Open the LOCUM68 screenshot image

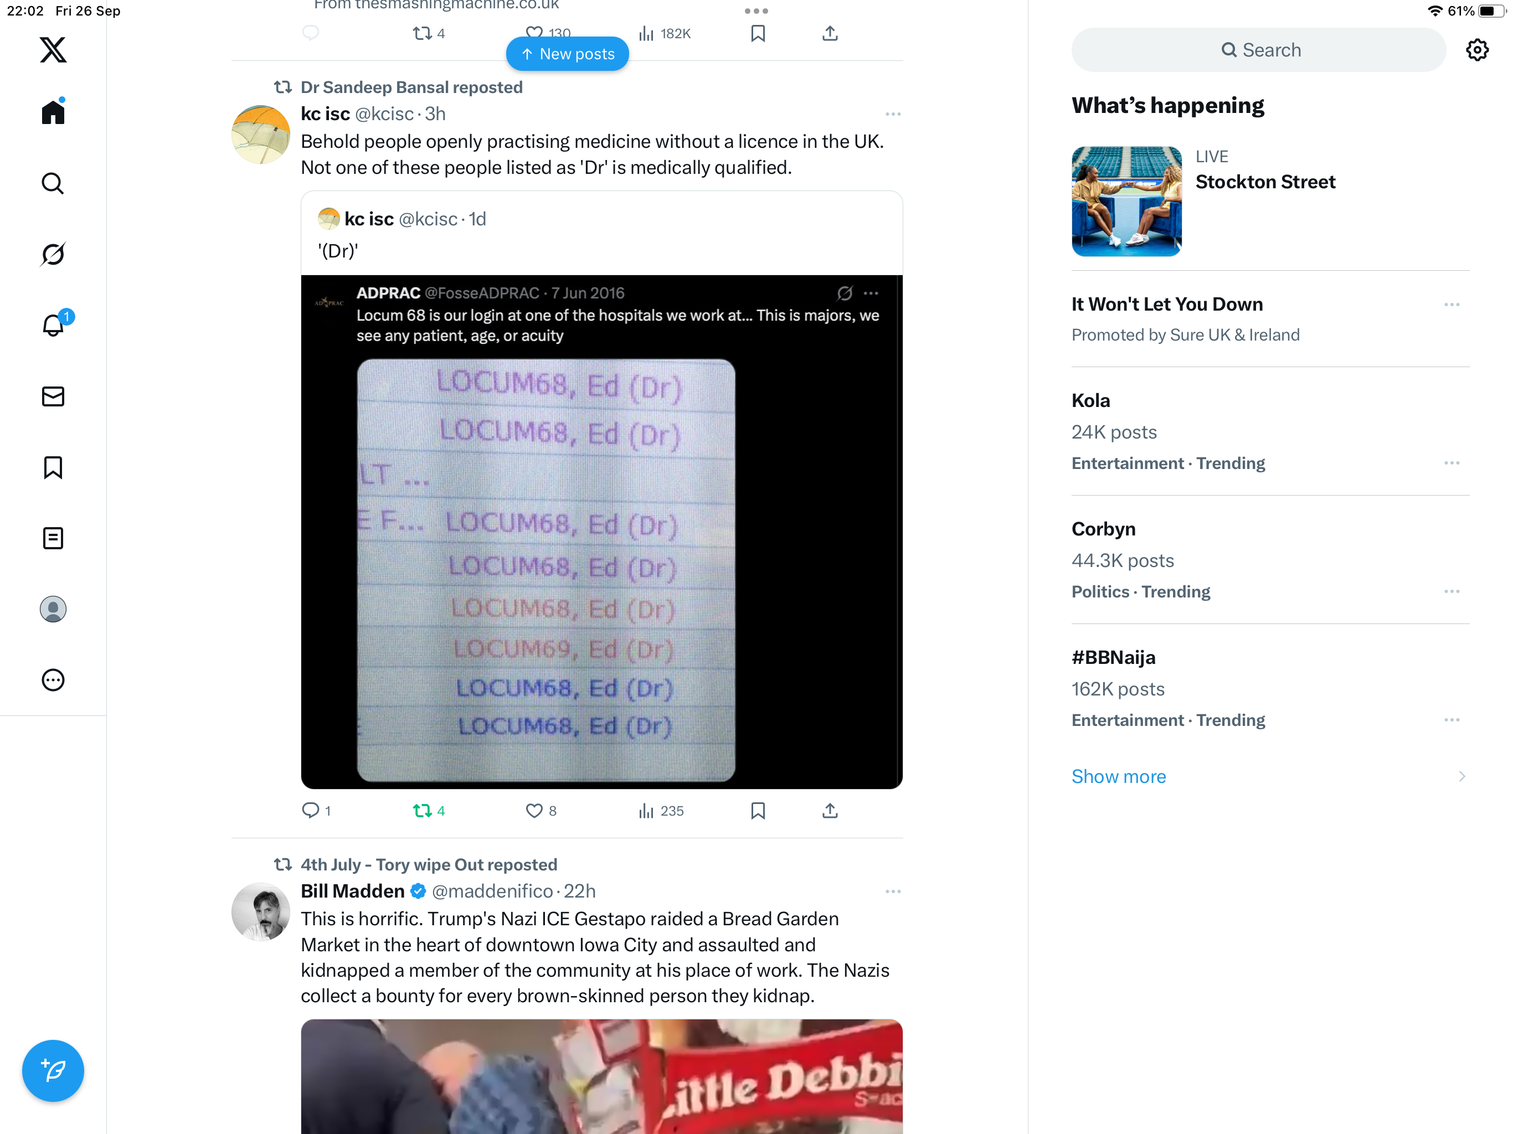coord(546,570)
